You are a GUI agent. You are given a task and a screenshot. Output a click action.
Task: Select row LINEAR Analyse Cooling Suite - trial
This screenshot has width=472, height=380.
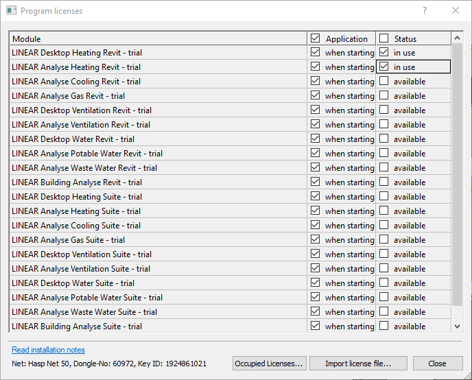coord(231,226)
